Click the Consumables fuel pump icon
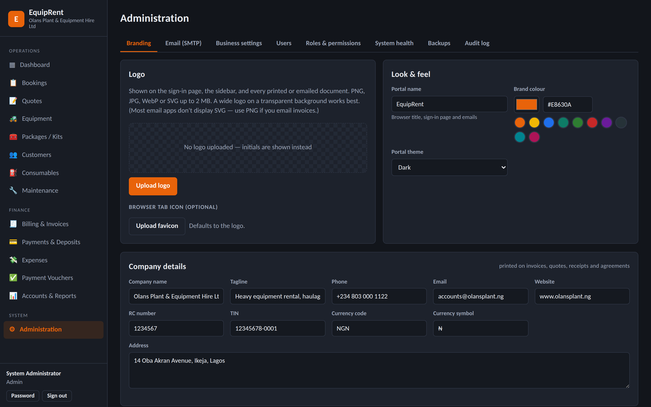Screen dimensions: 651x407 13,173
